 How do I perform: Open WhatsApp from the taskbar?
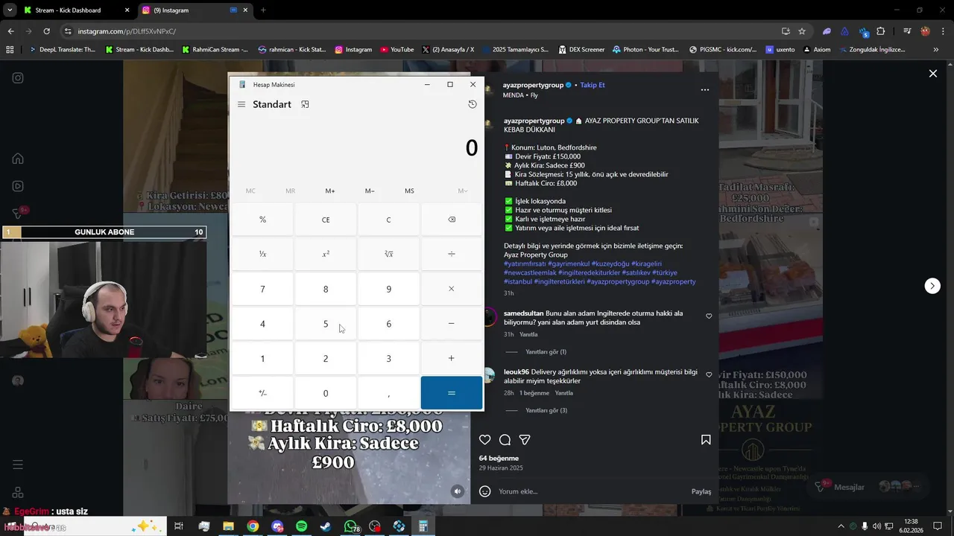tap(351, 526)
